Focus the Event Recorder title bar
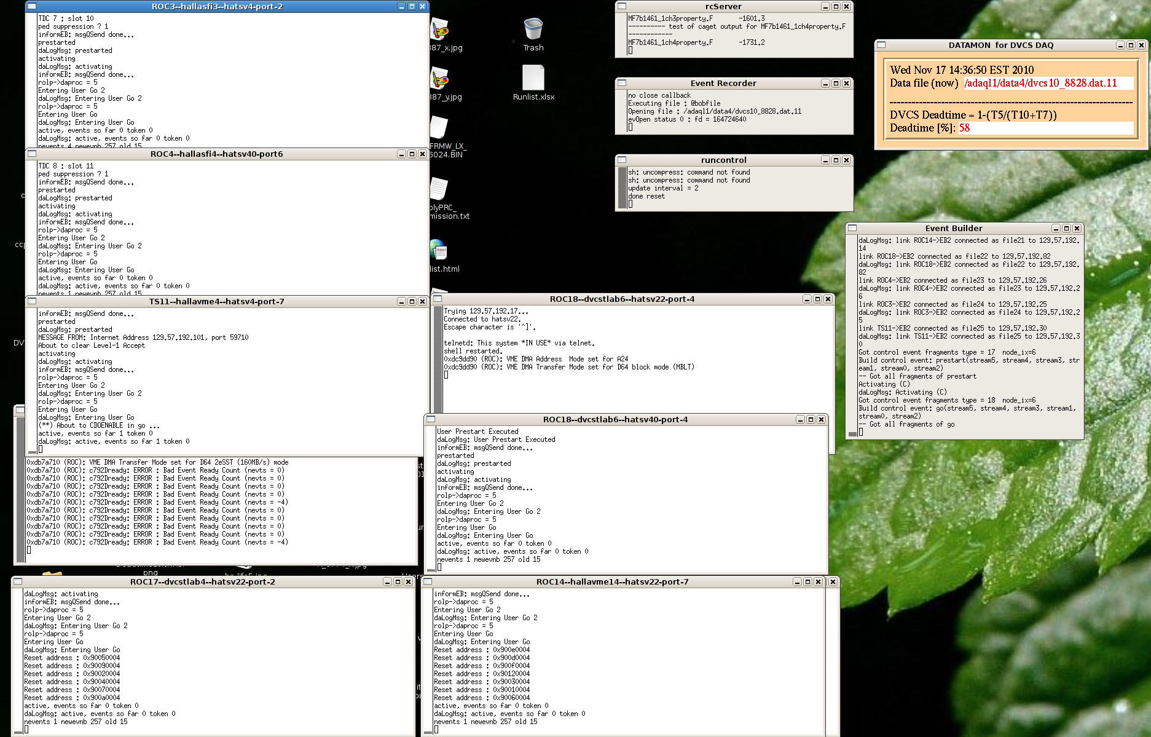The width and height of the screenshot is (1151, 737). click(x=723, y=83)
